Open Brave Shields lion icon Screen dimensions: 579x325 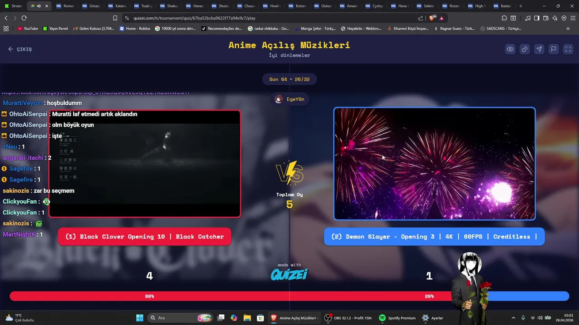tap(432, 18)
